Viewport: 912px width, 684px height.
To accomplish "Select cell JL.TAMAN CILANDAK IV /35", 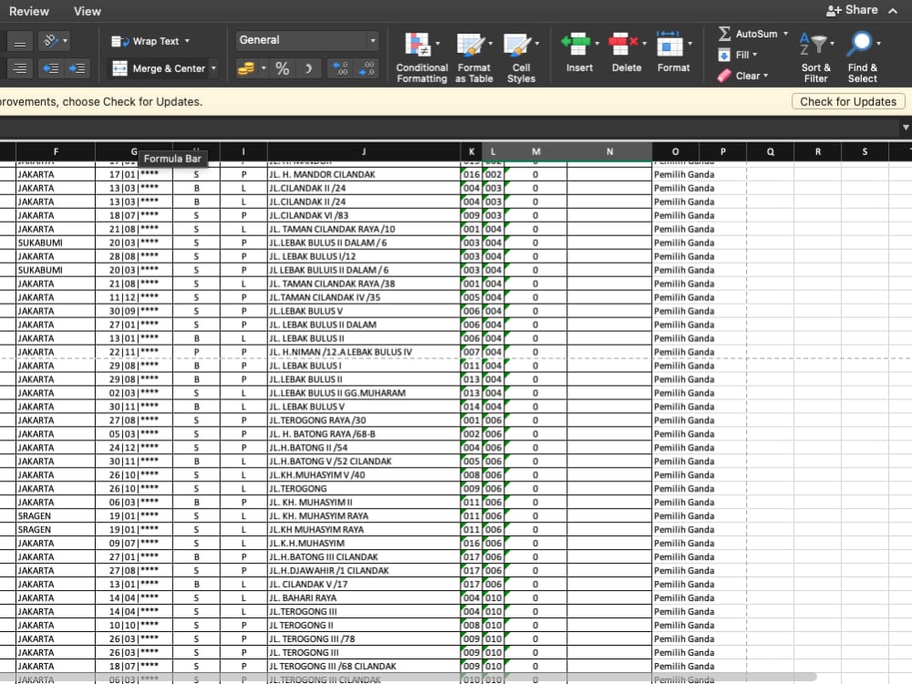I will click(x=364, y=297).
